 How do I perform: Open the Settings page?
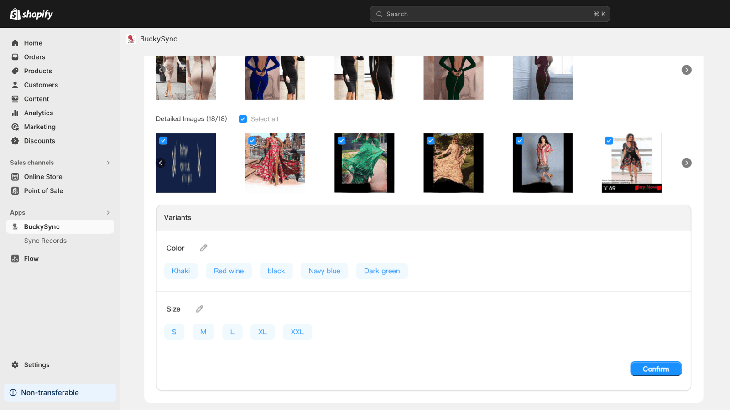[36, 364]
